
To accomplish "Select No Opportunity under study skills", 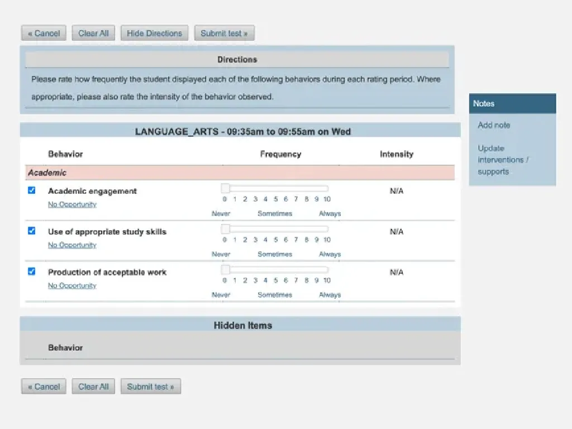I will [72, 245].
